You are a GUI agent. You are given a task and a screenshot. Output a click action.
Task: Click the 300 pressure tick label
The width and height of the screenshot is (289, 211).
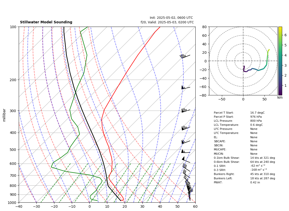pyautogui.click(x=13, y=111)
